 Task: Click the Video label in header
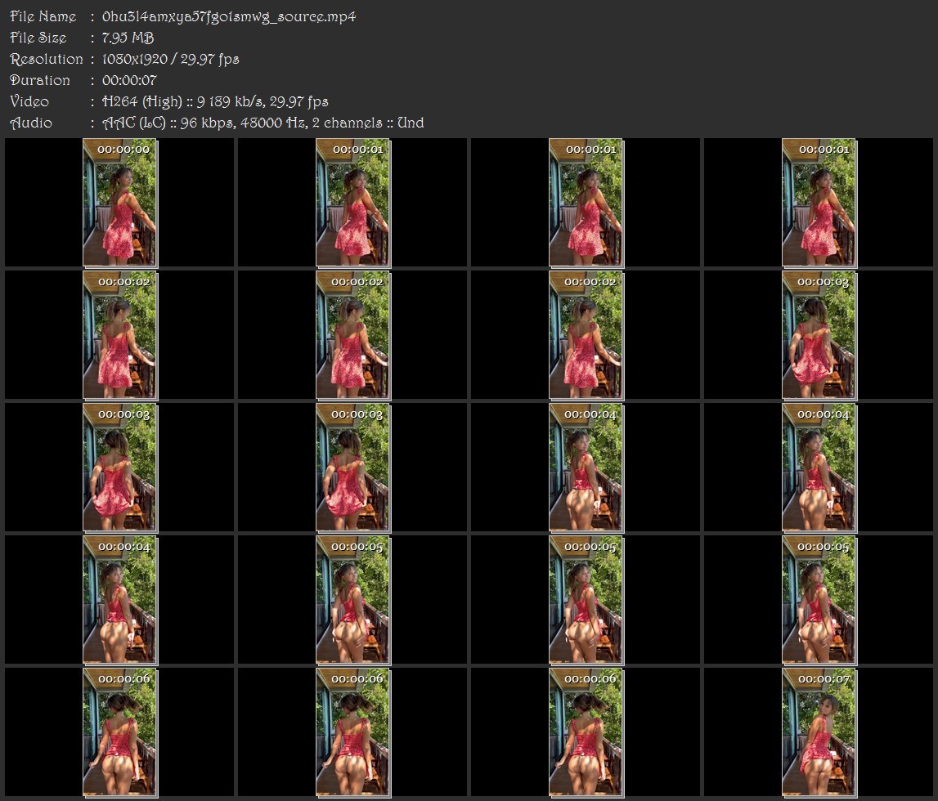pos(29,101)
